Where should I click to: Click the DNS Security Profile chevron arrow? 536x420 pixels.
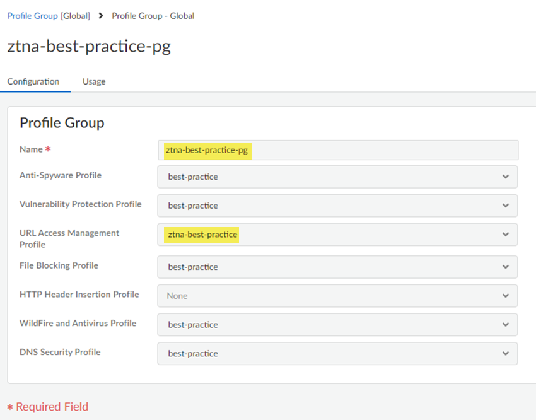[505, 354]
